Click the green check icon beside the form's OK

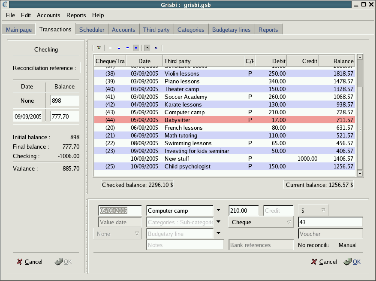pyautogui.click(x=347, y=262)
